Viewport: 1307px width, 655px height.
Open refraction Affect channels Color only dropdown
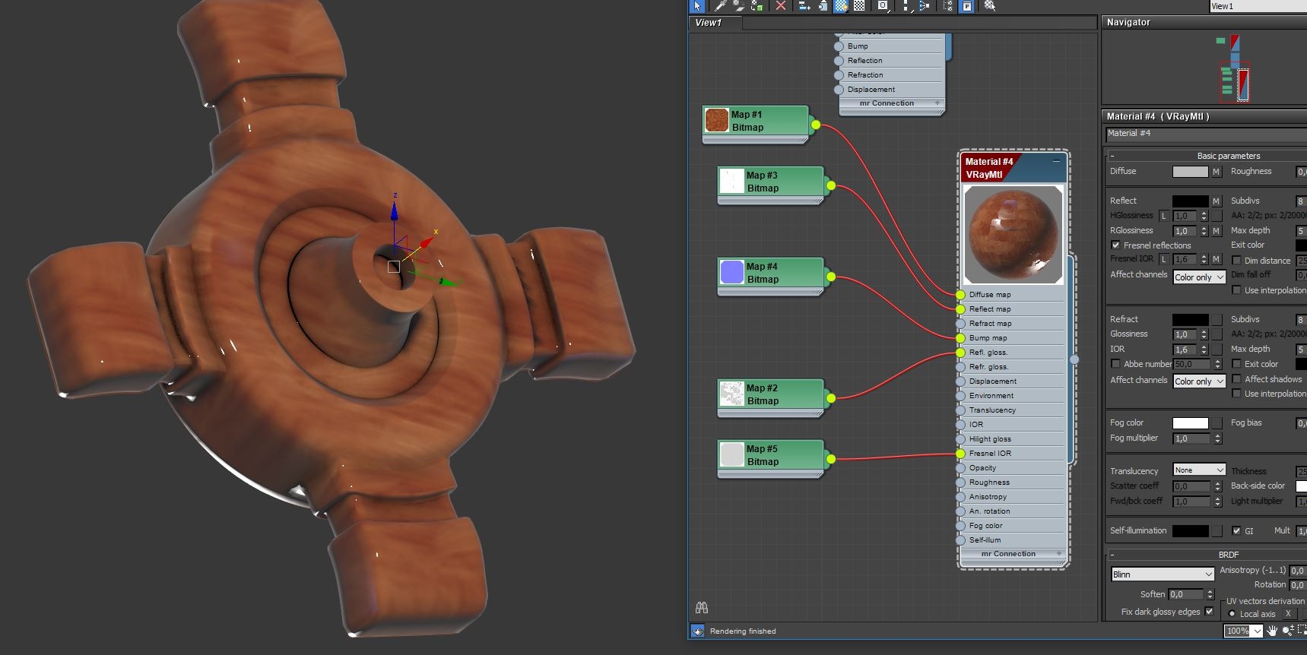point(1199,381)
